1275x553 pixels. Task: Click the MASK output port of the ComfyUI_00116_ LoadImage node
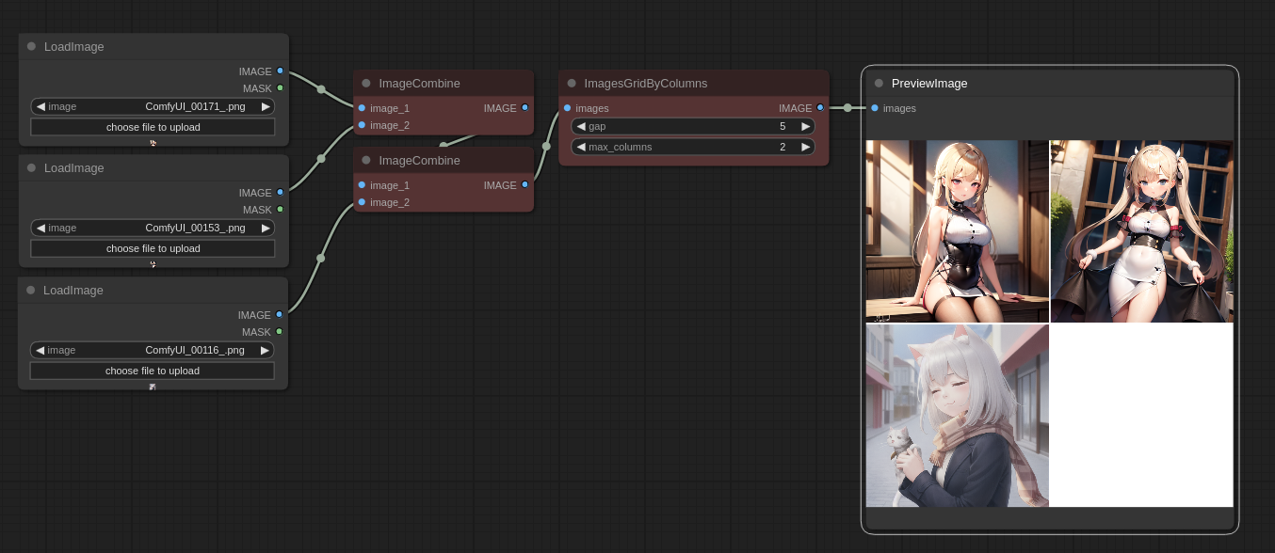click(279, 331)
